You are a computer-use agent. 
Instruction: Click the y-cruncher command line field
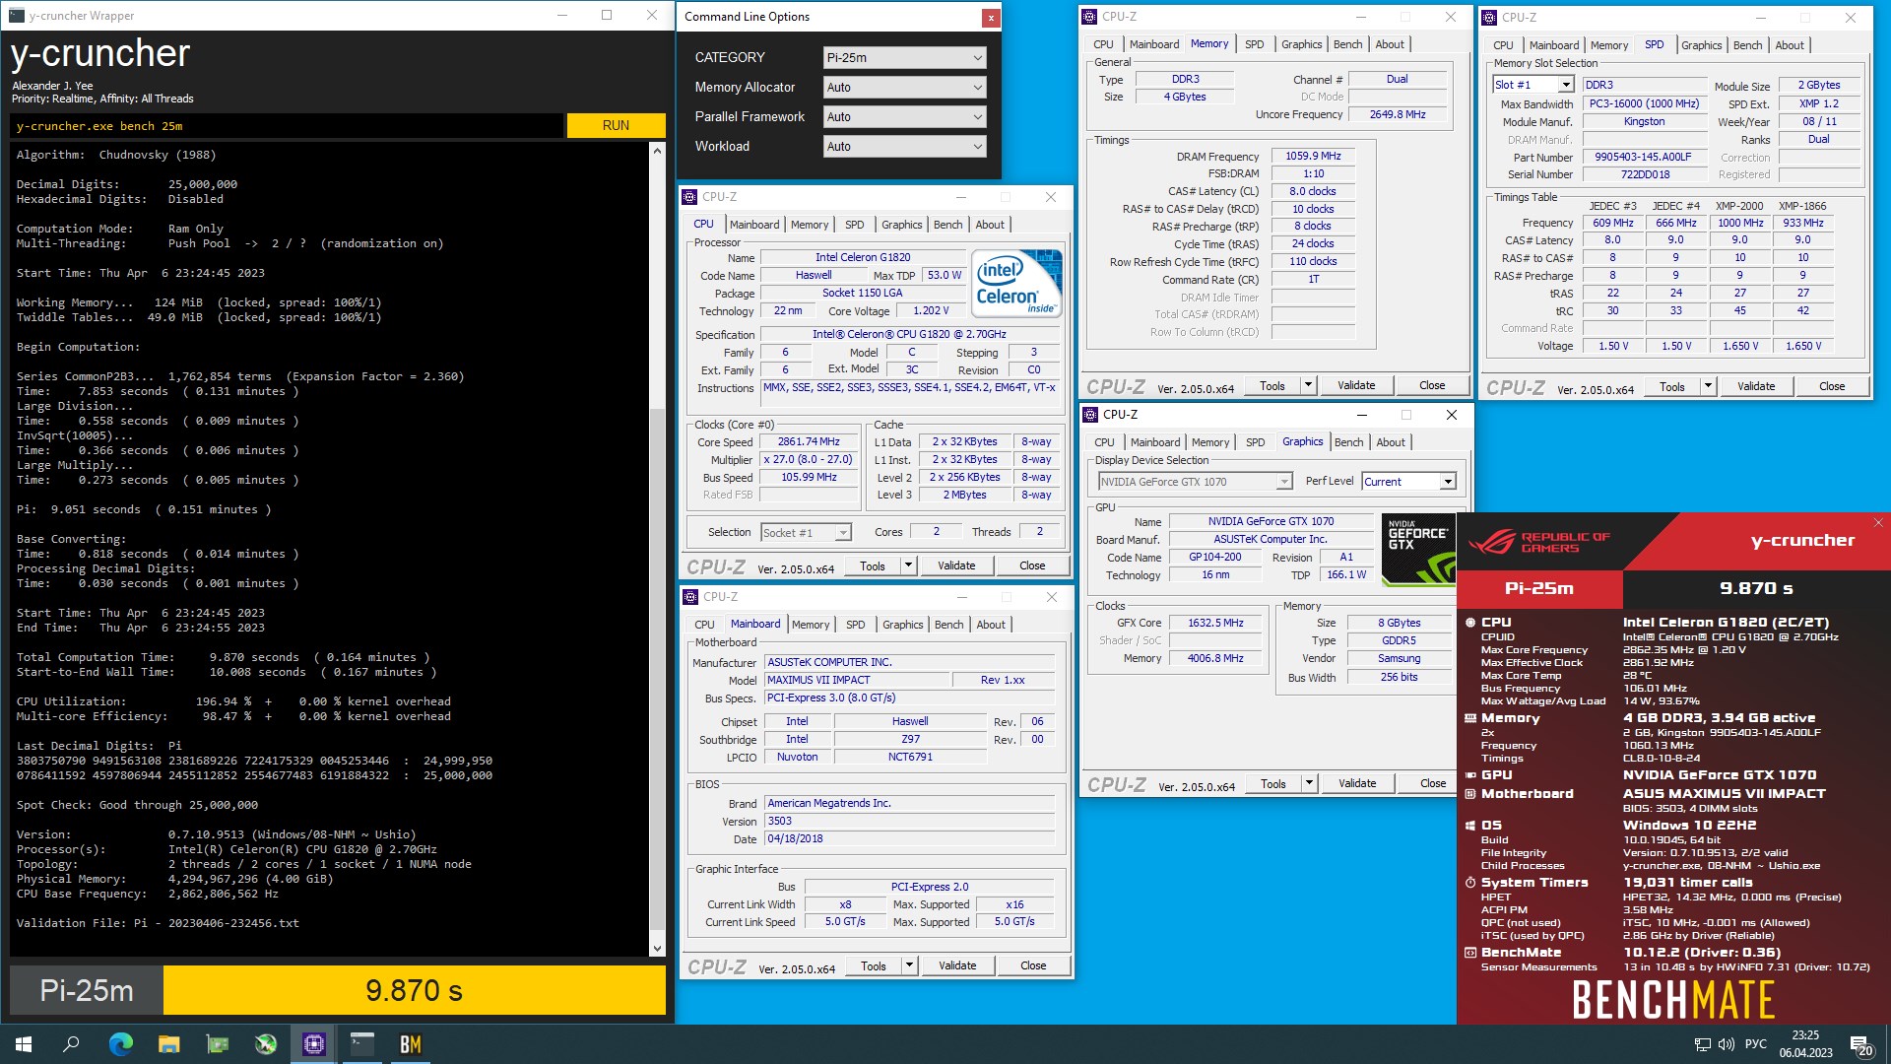(x=288, y=126)
